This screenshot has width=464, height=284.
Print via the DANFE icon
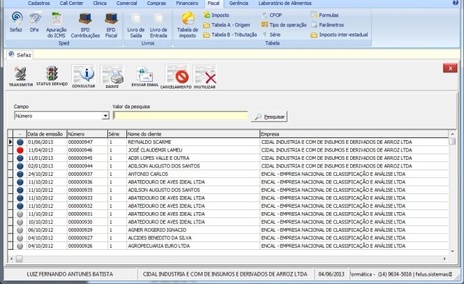(112, 77)
